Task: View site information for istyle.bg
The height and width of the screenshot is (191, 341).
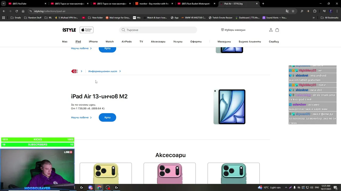Action: 31,11
